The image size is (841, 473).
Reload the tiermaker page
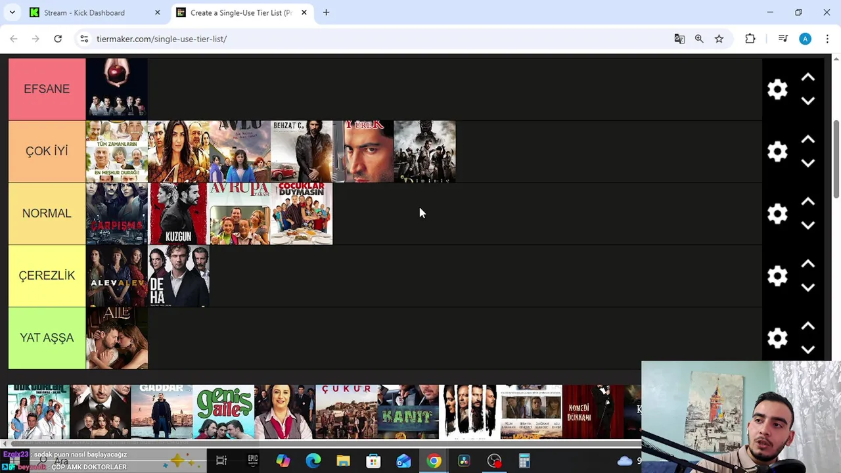[58, 39]
